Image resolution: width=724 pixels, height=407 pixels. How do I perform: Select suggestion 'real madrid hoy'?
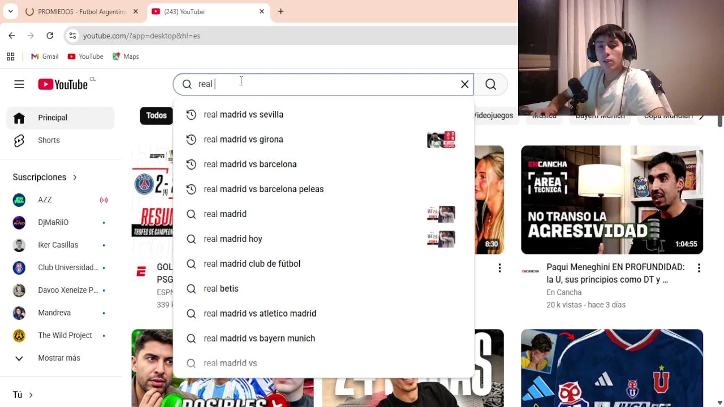point(323,239)
